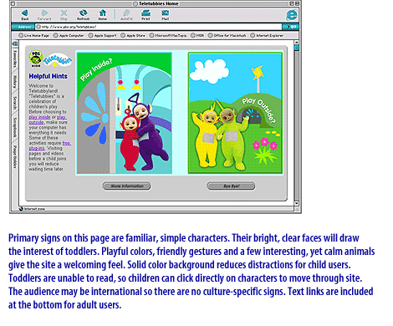393x326 pixels.
Task: Open the Mail toolbar icon
Action: tap(166, 13)
